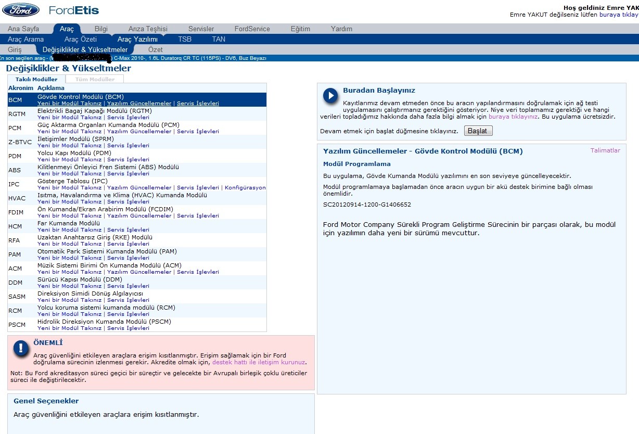Click 'buraya tıklay' link in welcome header
Image resolution: width=639 pixels, height=434 pixels.
click(619, 15)
